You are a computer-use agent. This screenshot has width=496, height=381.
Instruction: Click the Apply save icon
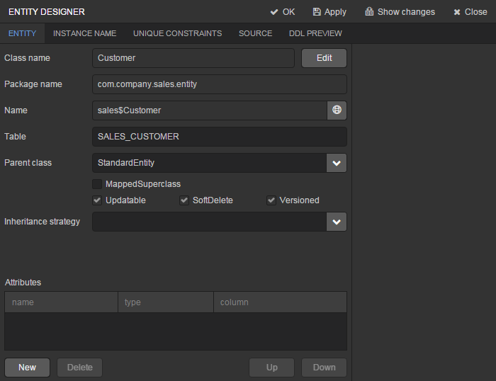(x=317, y=12)
